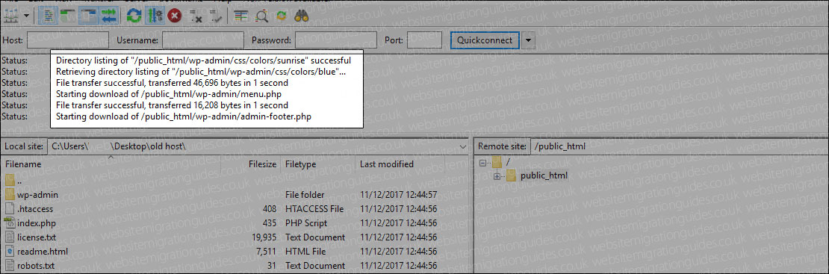This screenshot has width=829, height=274.
Task: Click the license.txt file icon
Action: coord(10,237)
